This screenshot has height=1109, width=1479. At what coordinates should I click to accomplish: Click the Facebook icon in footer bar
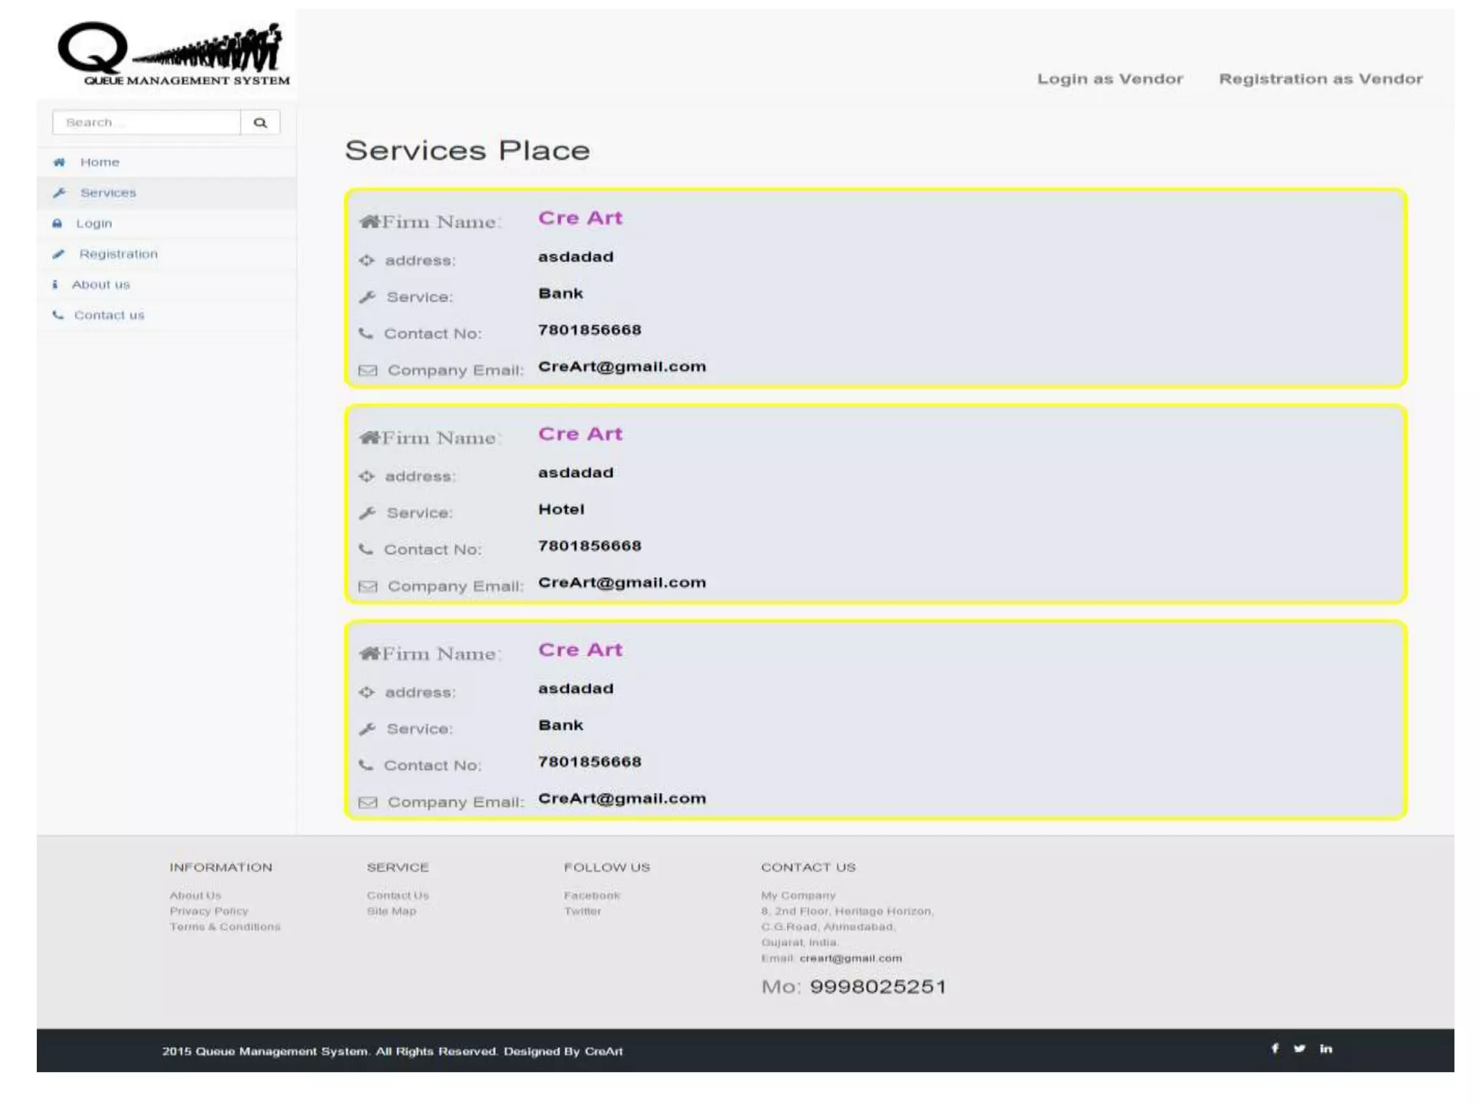click(x=1275, y=1048)
